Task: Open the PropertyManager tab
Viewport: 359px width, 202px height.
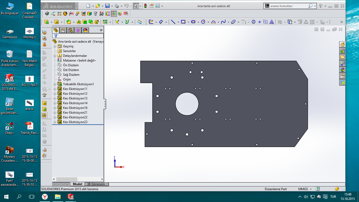Action: click(x=63, y=30)
